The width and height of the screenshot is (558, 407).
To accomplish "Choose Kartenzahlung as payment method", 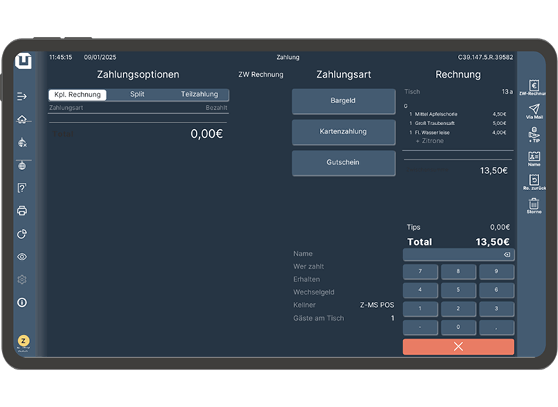I will (x=343, y=132).
